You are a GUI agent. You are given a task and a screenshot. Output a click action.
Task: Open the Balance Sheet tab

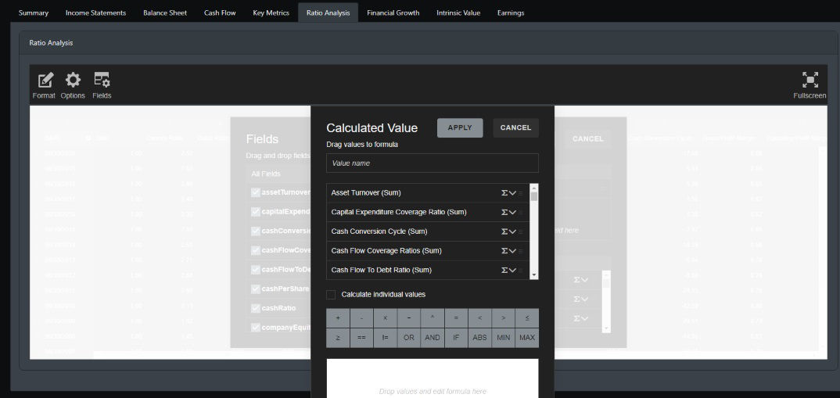pyautogui.click(x=165, y=13)
